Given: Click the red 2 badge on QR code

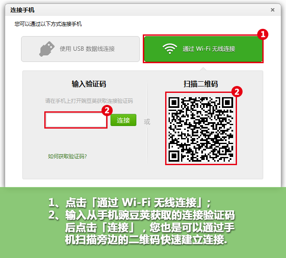Looking at the screenshot, I should tap(237, 92).
